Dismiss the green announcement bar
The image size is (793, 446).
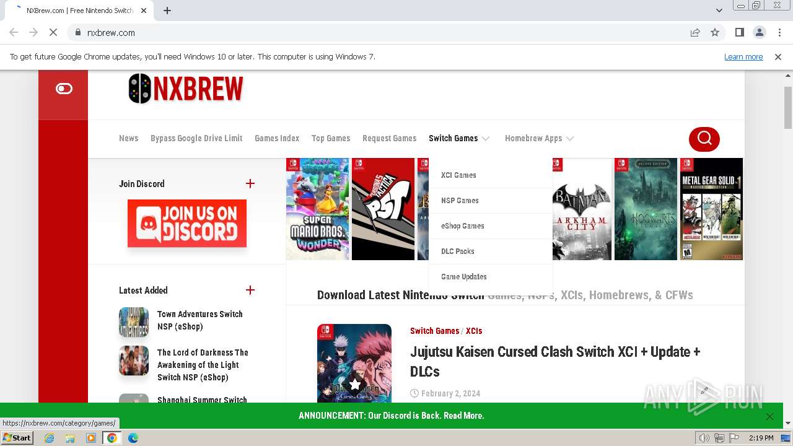click(769, 416)
